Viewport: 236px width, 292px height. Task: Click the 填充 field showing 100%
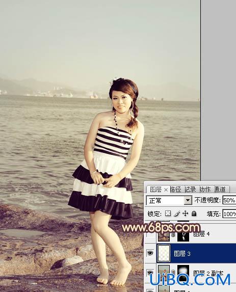[x=229, y=214]
